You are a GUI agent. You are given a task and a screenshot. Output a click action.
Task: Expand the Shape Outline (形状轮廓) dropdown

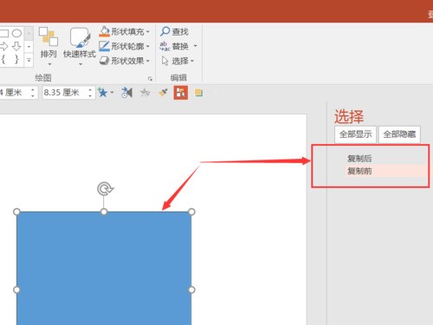coord(148,46)
